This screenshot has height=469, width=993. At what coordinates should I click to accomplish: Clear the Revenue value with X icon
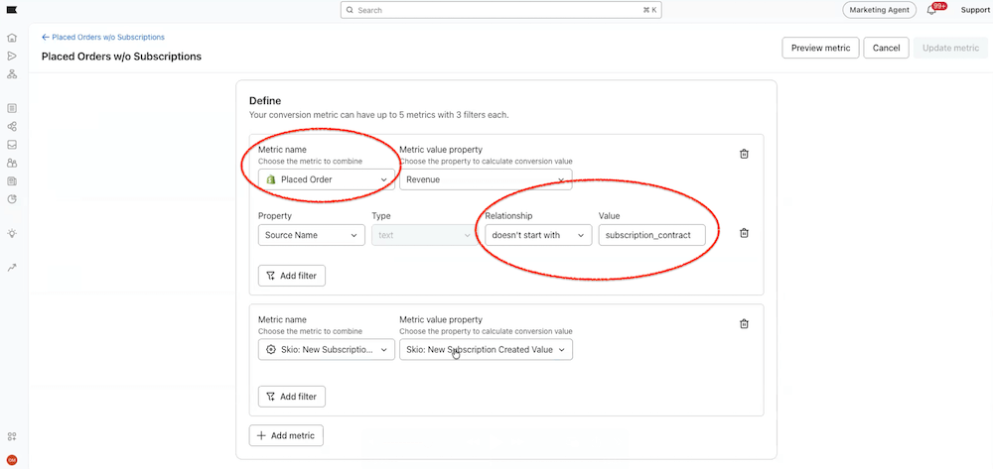click(x=561, y=179)
